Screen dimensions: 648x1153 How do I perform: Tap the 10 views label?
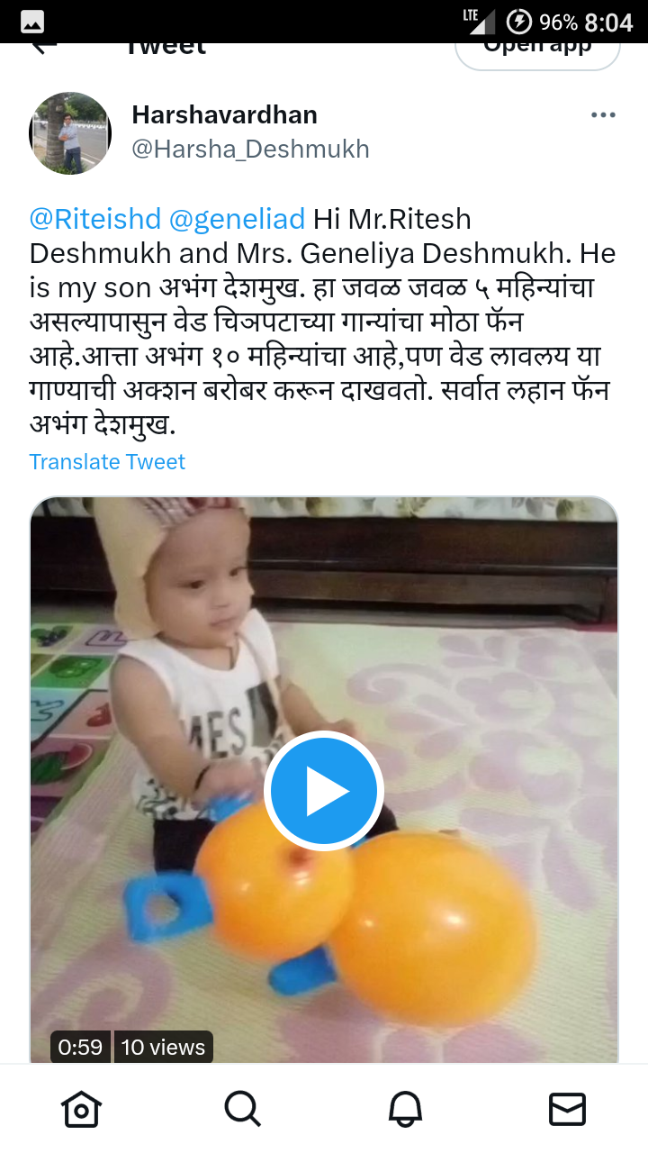point(163,1047)
